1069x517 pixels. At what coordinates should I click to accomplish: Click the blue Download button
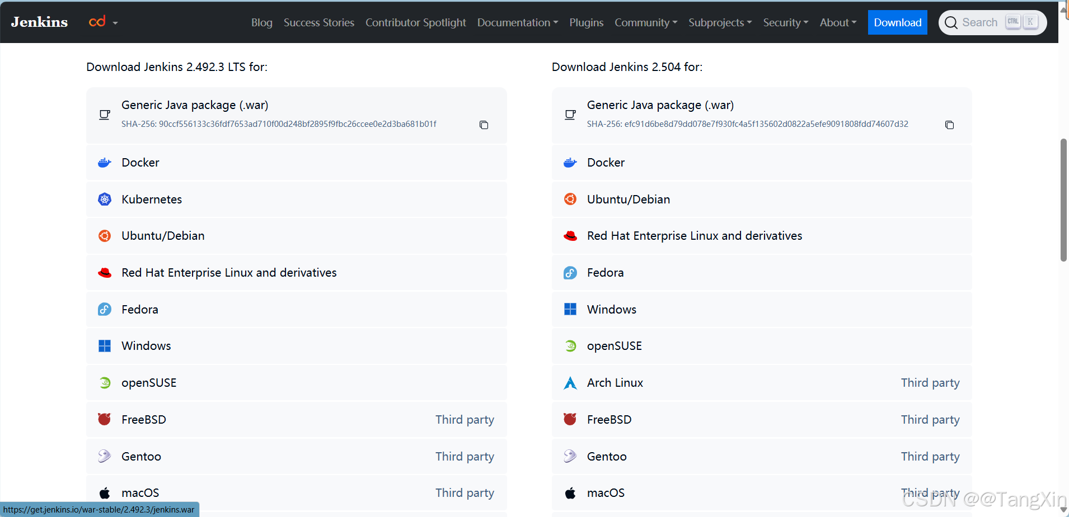click(898, 22)
